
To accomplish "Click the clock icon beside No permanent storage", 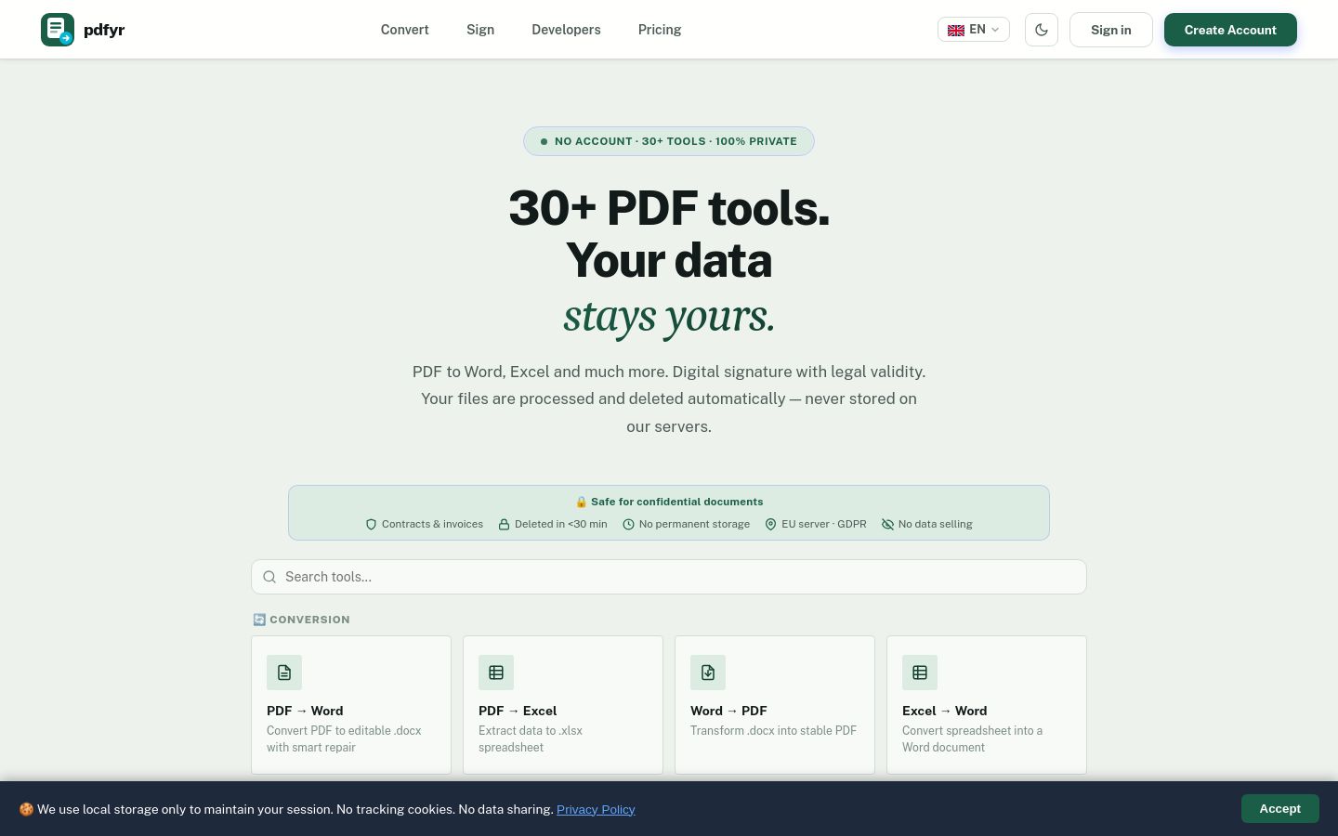I will click(x=628, y=525).
